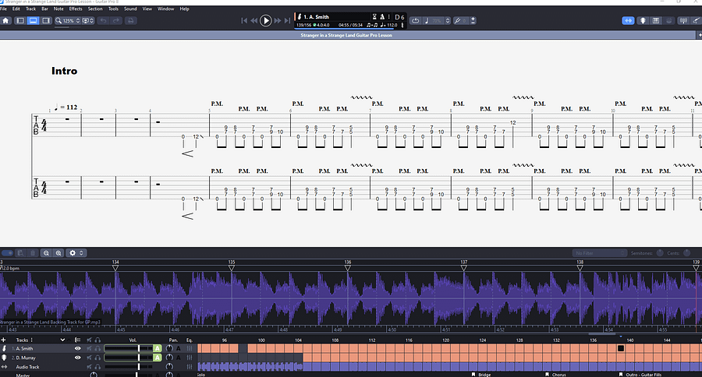The image size is (702, 377).
Task: Hide the D. Murray track via eye
Action: tap(77, 358)
